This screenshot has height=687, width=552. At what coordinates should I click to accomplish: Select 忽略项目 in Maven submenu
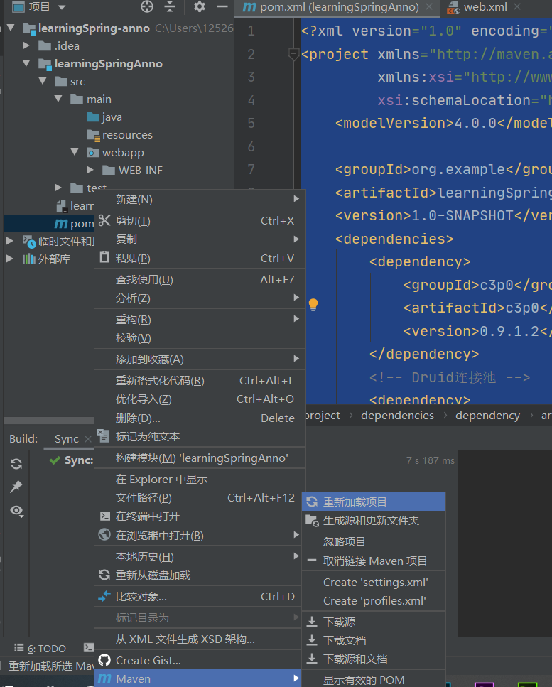[x=373, y=542]
